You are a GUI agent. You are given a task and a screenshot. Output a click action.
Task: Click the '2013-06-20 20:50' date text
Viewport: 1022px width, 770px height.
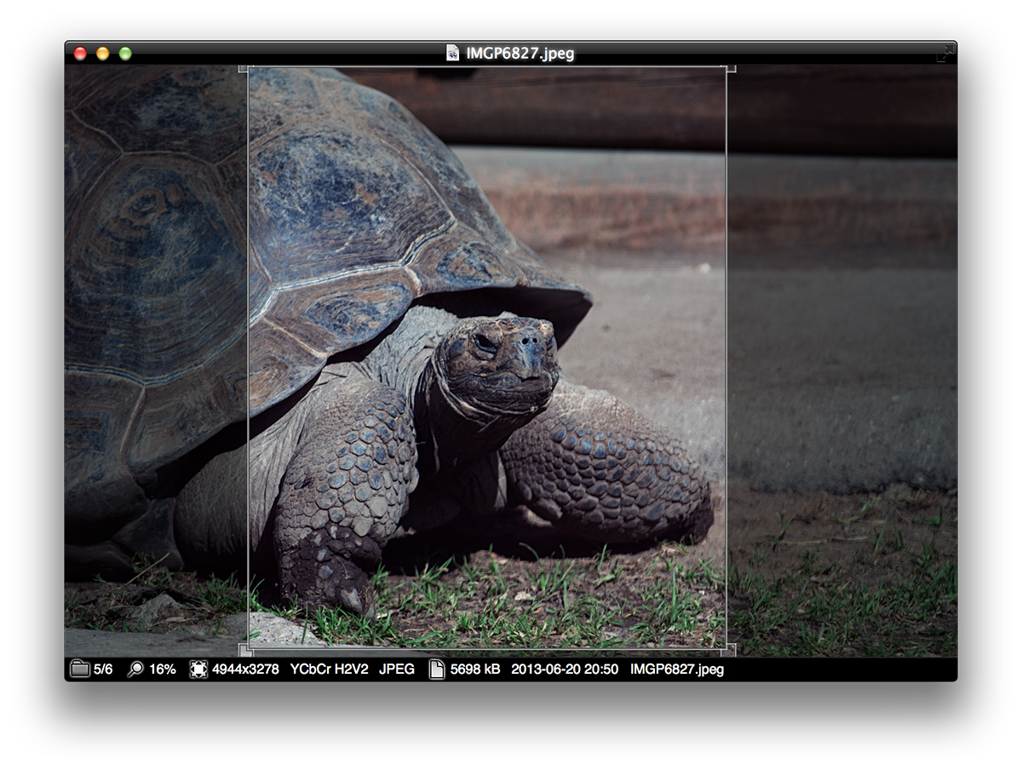click(565, 669)
